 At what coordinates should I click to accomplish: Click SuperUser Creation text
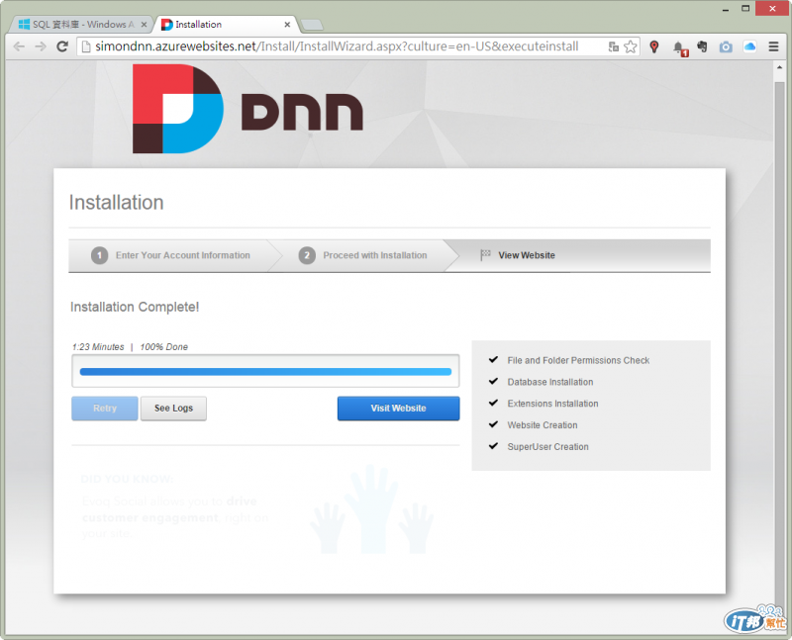click(x=547, y=447)
